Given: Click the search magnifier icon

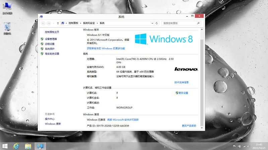Looking at the screenshot, I should 198,23.
